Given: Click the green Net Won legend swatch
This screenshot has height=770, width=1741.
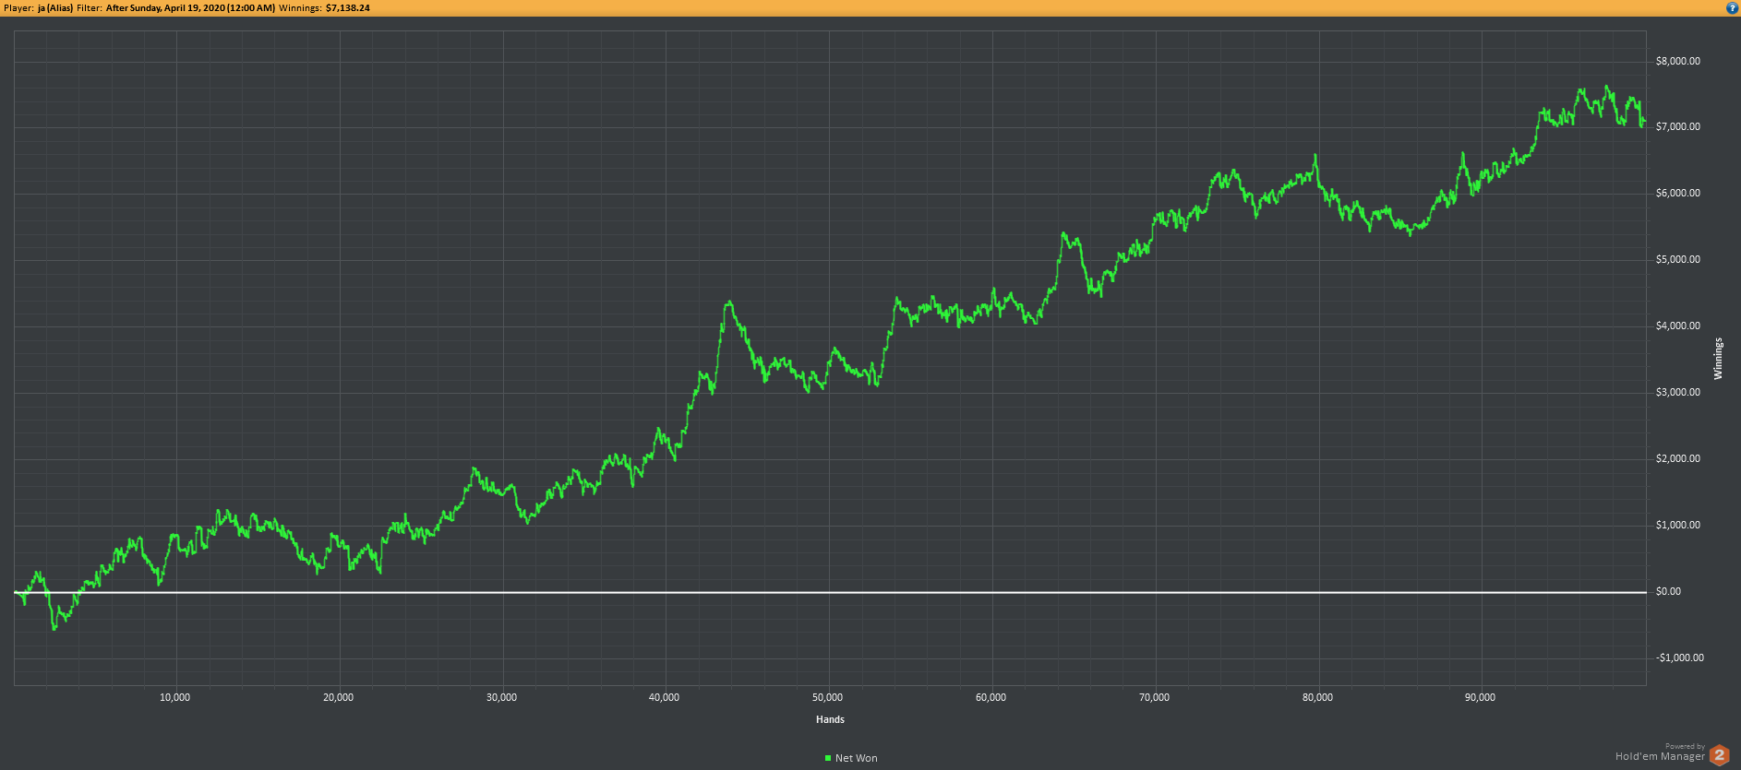Looking at the screenshot, I should coord(828,758).
